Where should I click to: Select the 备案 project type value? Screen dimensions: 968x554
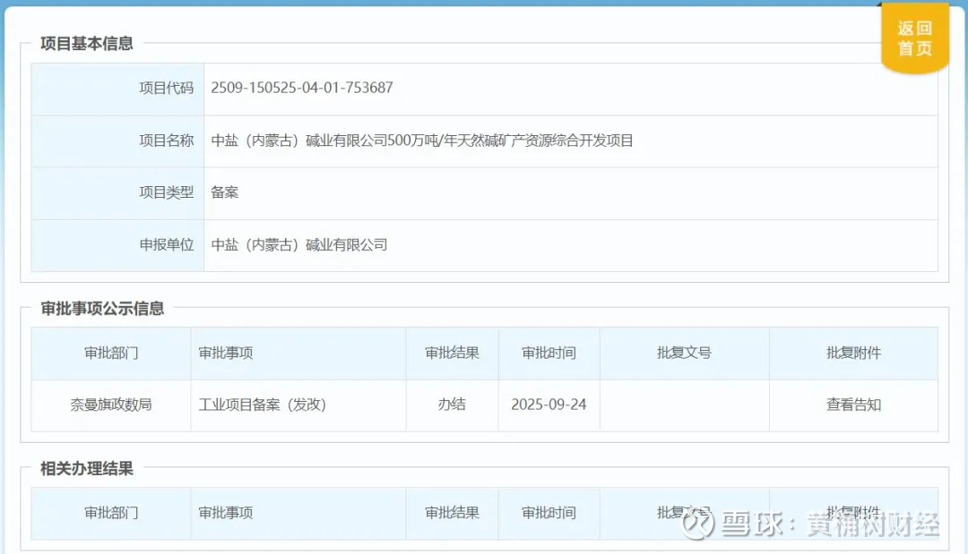(224, 193)
